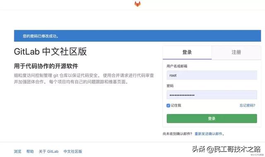Switch to the 注册 tab
Screen dimensions: 265x157
(x=236, y=52)
